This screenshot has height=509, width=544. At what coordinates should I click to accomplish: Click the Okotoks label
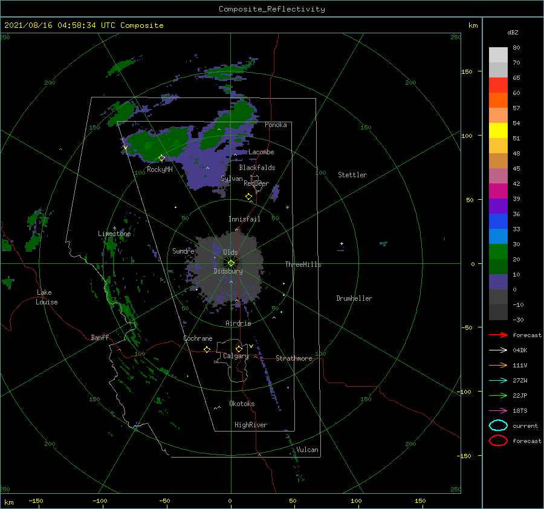coord(242,404)
